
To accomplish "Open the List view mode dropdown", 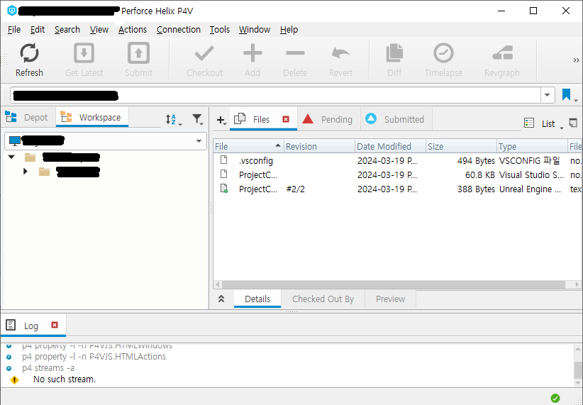I will tap(544, 123).
